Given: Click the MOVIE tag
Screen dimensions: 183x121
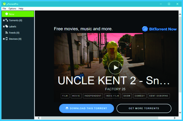Looking at the screenshot, I should pyautogui.click(x=76, y=96).
